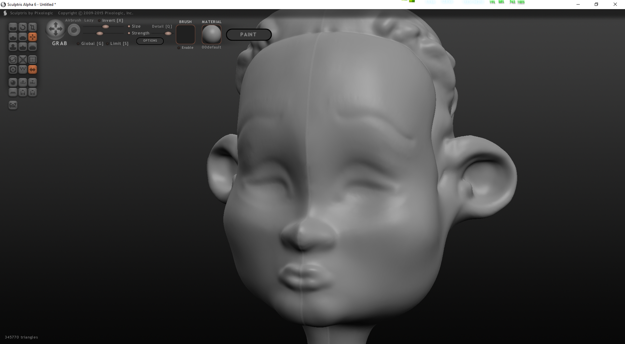Select the Scale tool icon
Screen dimensions: 625x344
[32, 27]
